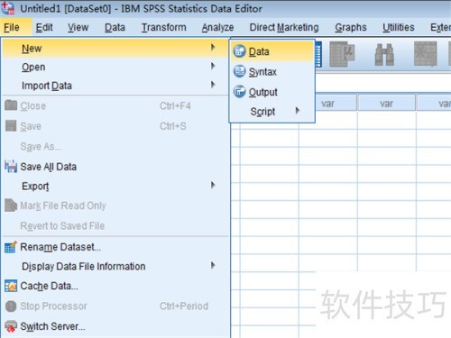Expand the Export submenu arrow
This screenshot has width=451, height=338.
(213, 185)
